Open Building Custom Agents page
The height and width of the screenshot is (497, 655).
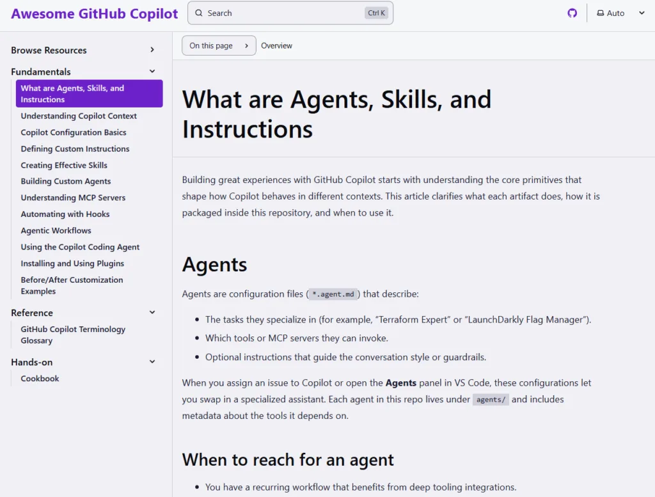click(x=65, y=181)
